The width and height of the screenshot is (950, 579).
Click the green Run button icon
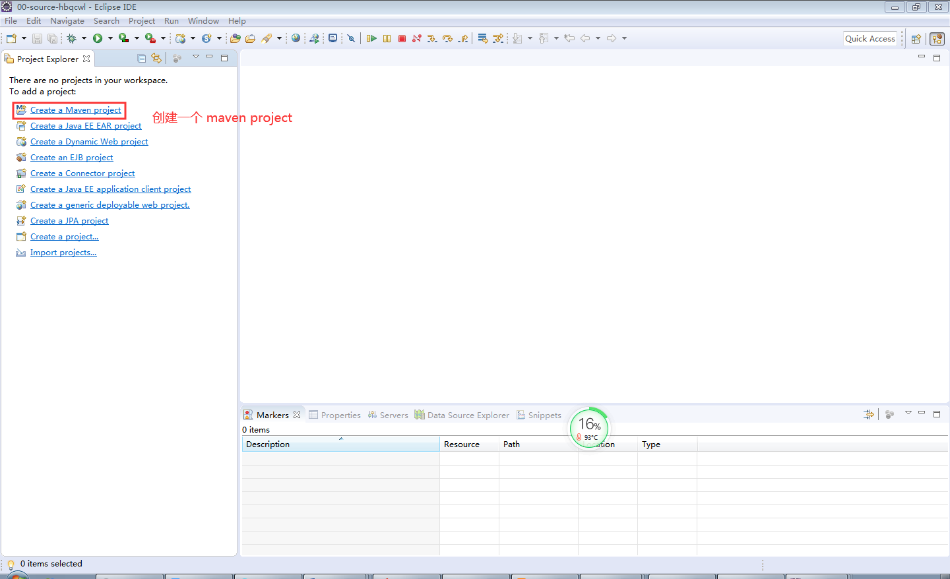click(x=98, y=38)
